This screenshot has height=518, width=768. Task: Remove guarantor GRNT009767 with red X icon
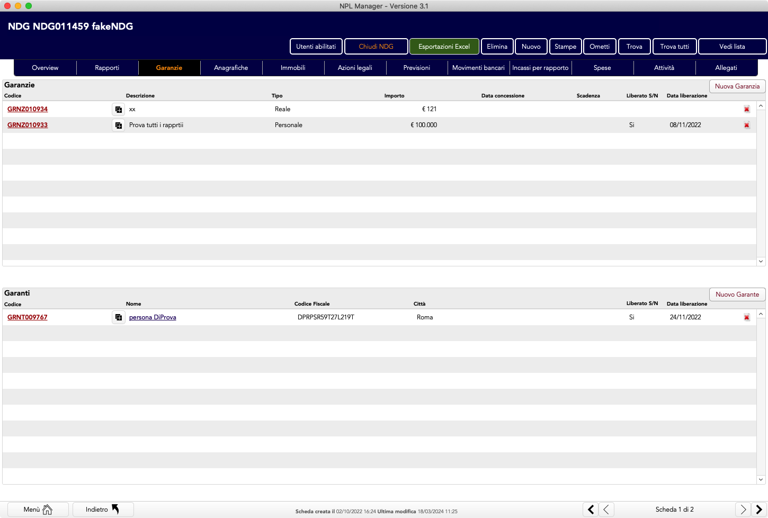pos(746,318)
